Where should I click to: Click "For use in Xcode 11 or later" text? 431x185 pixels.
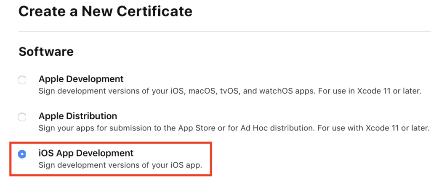point(374,91)
